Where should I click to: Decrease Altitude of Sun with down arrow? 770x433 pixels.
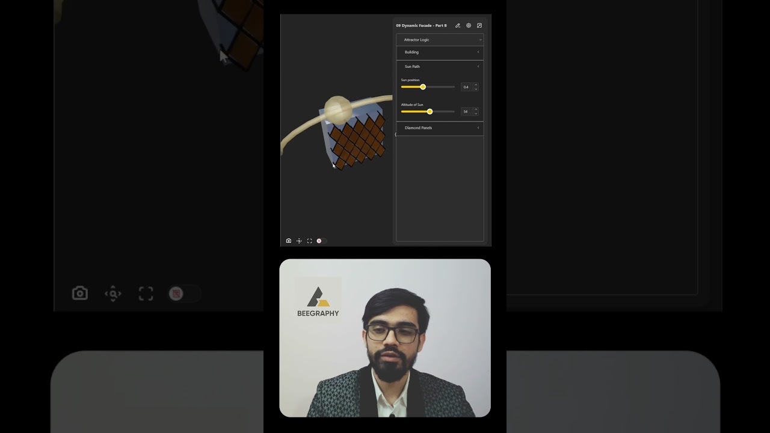click(x=476, y=114)
